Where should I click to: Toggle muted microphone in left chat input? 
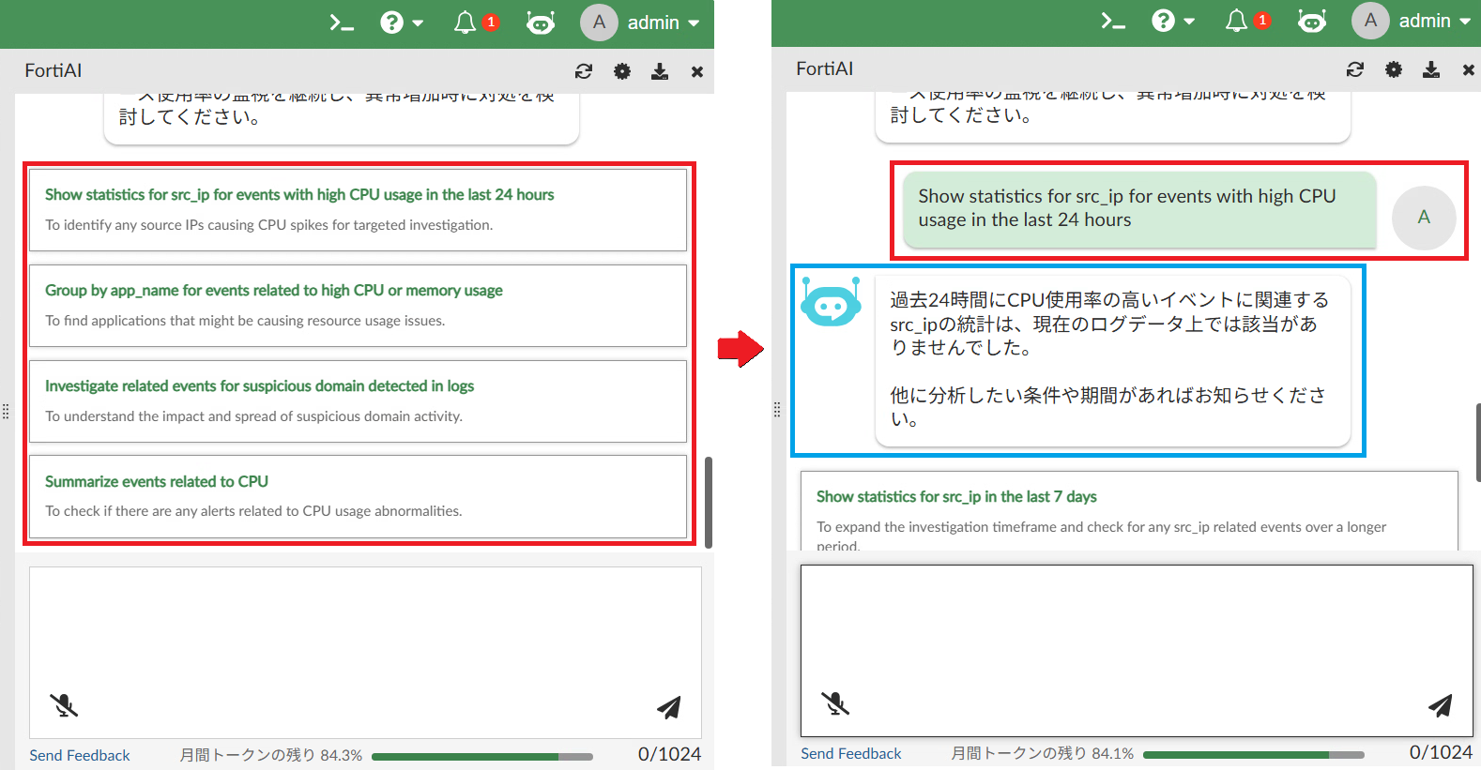(x=64, y=705)
